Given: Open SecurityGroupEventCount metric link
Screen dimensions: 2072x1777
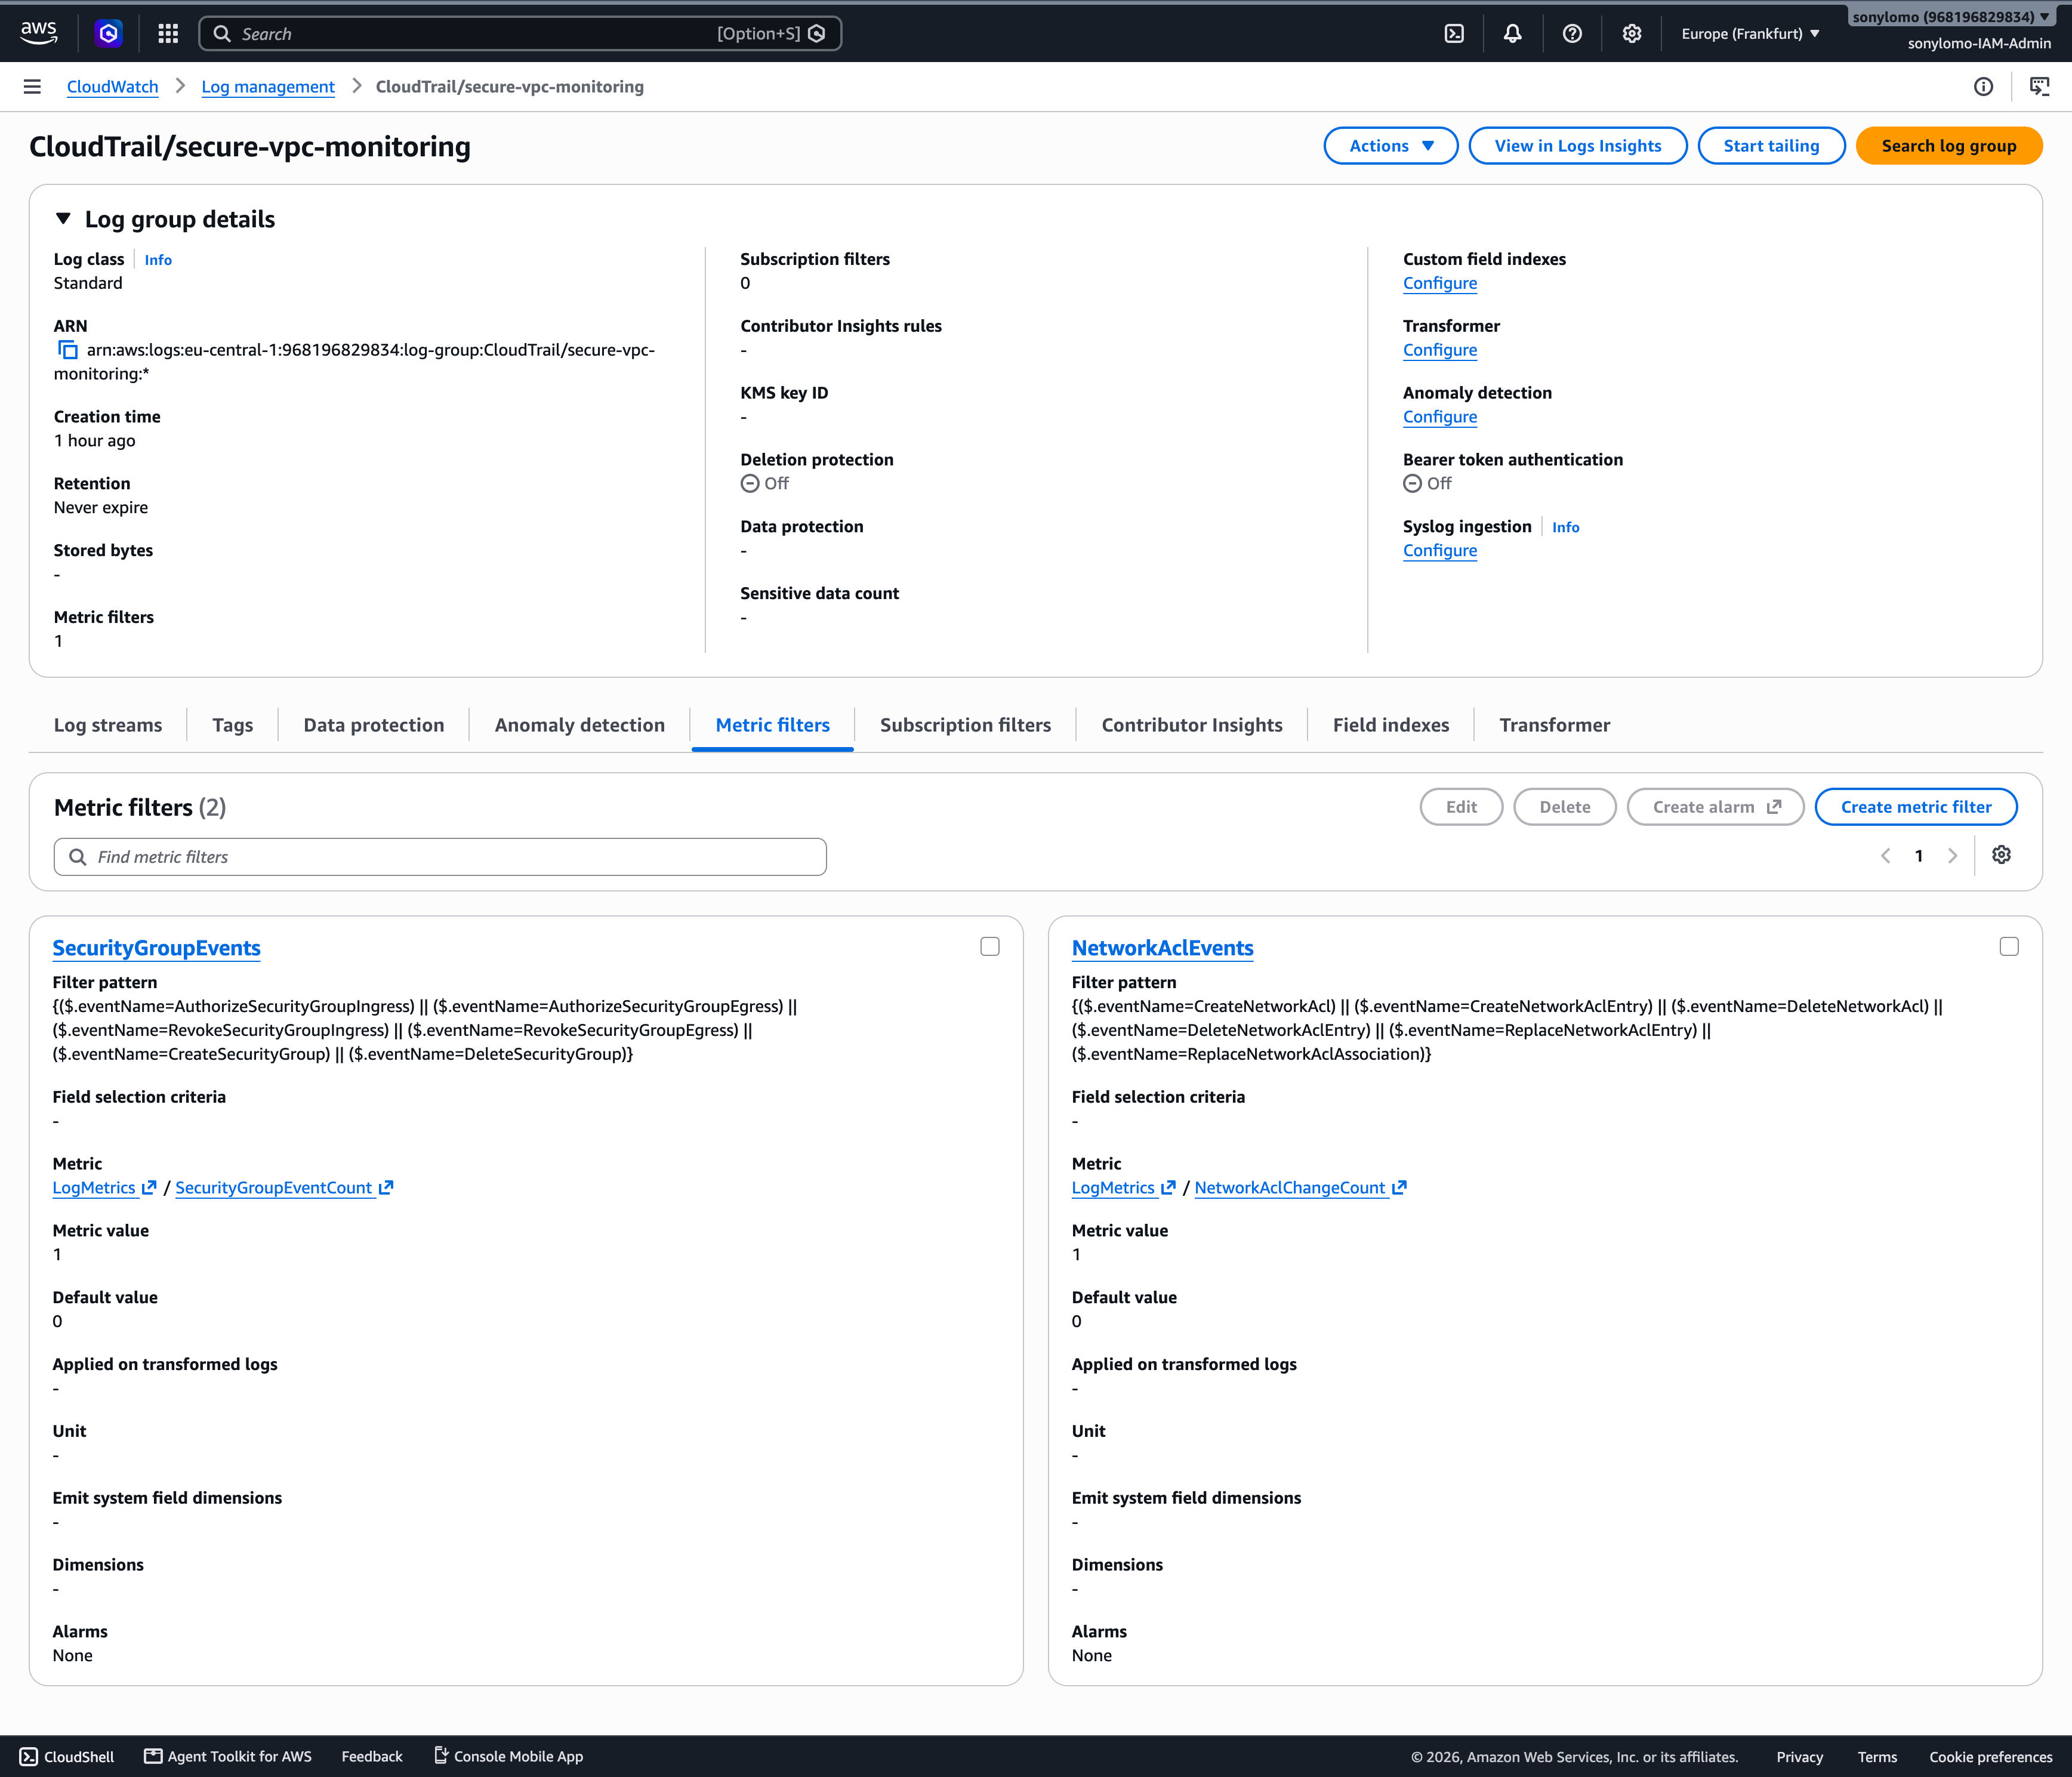Looking at the screenshot, I should (x=284, y=1188).
